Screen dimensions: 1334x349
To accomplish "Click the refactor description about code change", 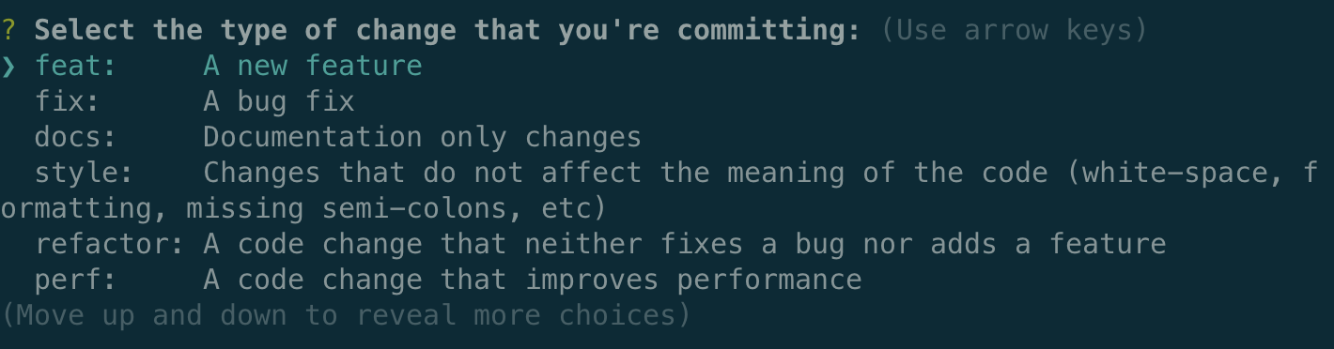I will 685,244.
